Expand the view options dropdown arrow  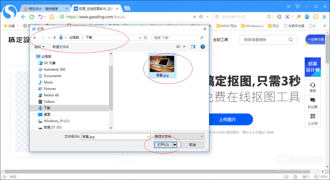click(x=184, y=47)
